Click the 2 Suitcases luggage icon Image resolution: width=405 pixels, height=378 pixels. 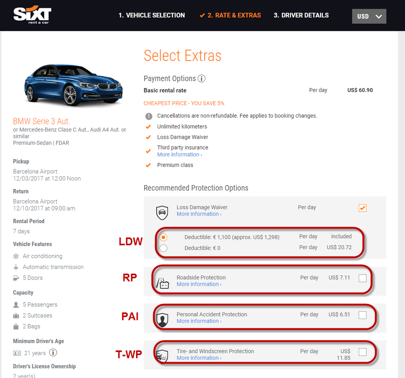click(x=16, y=316)
